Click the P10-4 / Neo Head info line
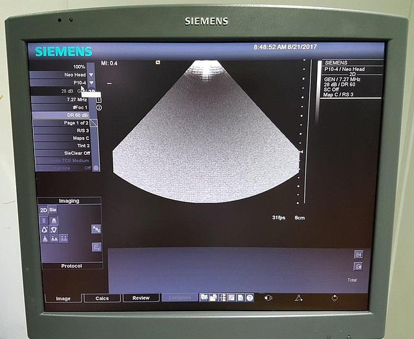 344,69
